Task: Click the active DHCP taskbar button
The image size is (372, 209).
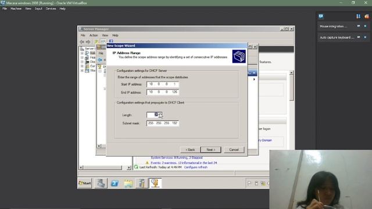Action: [155, 183]
